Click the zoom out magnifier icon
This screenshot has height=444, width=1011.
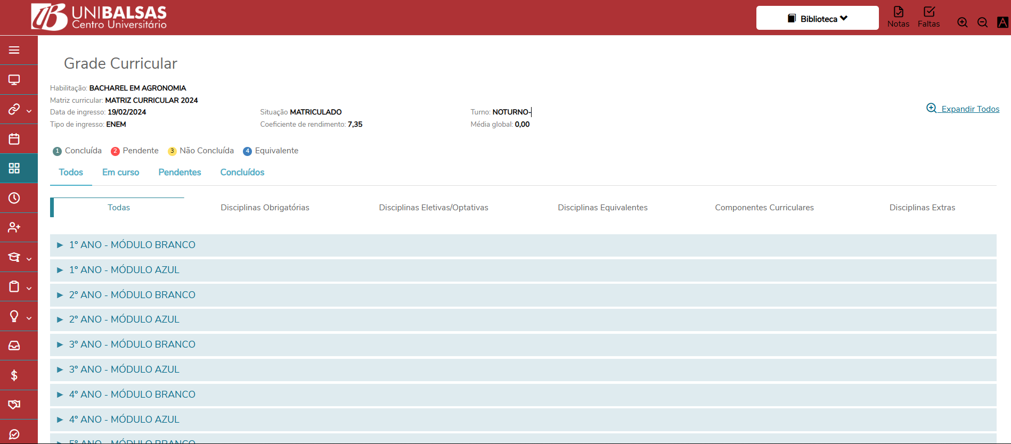pyautogui.click(x=982, y=22)
